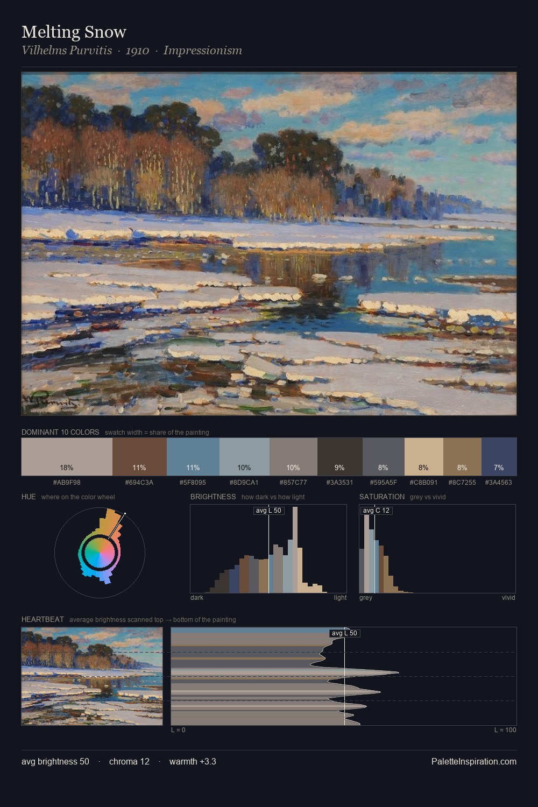Click the L = 0 axis label
Image resolution: width=538 pixels, height=807 pixels.
178,730
